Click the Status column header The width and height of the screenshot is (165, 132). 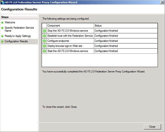tap(126, 26)
